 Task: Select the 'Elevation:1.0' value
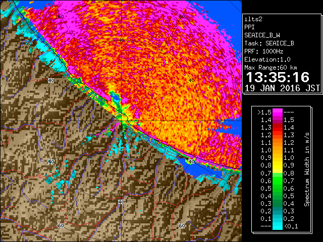pos(267,59)
